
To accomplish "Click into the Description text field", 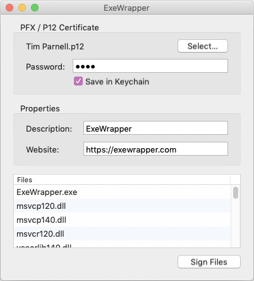I will [x=155, y=128].
